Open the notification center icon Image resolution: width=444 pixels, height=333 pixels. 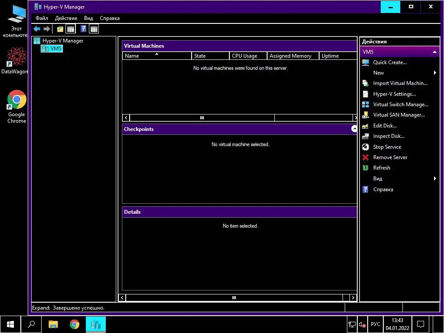click(x=421, y=324)
